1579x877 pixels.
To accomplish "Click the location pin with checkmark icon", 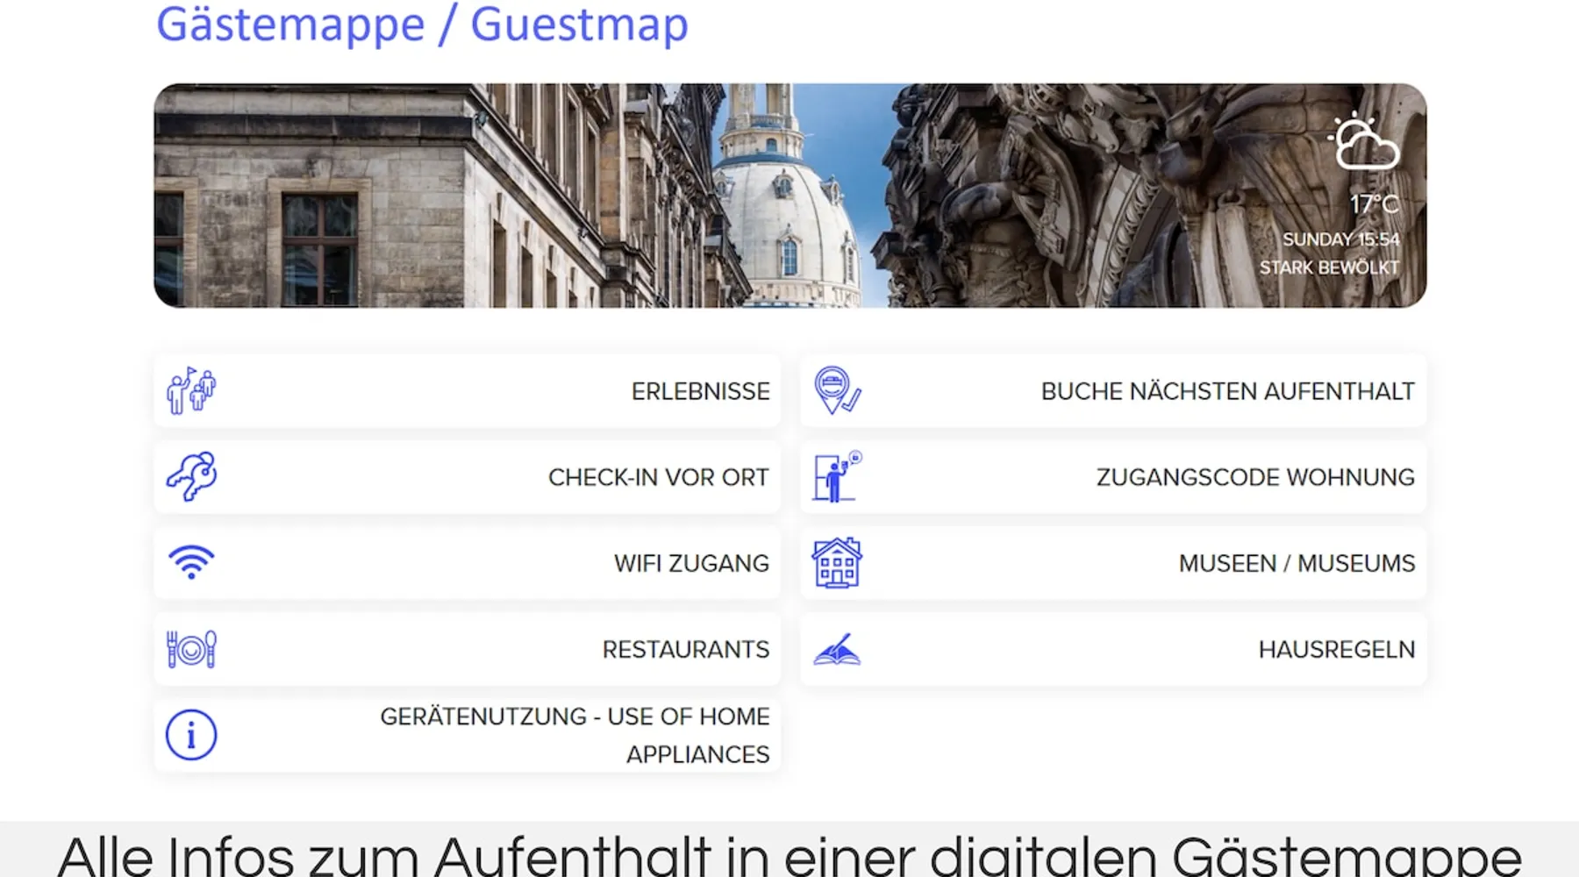I will click(x=837, y=391).
